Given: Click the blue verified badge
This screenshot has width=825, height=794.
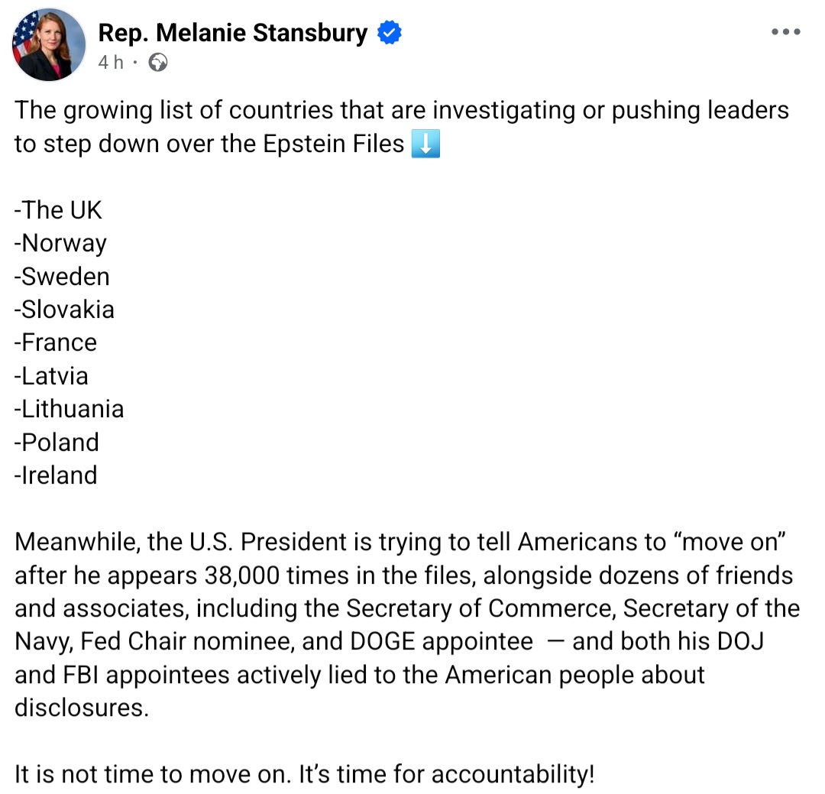Looking at the screenshot, I should [390, 33].
